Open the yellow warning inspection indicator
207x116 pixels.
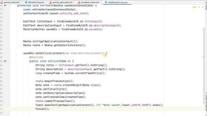click(195, 7)
